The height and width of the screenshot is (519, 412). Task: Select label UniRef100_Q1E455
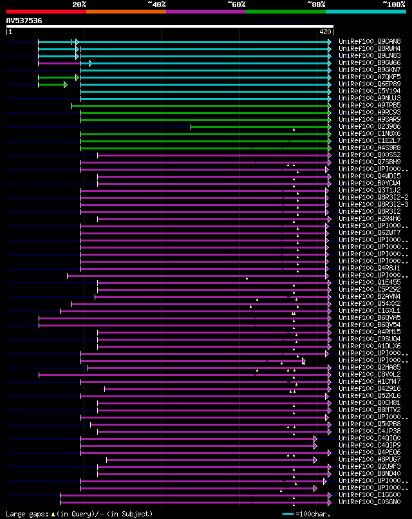370,282
